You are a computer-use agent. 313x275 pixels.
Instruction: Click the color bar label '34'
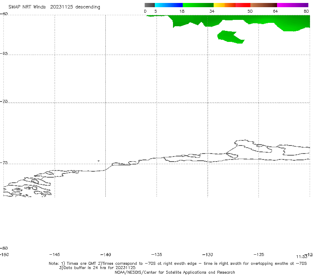pyautogui.click(x=212, y=11)
